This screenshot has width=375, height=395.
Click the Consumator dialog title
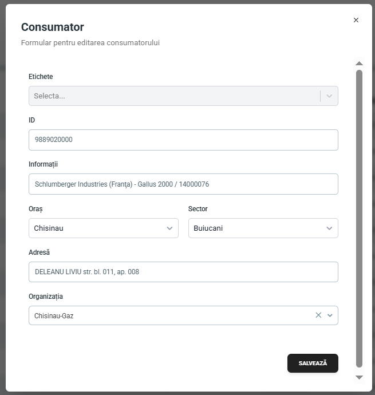pyautogui.click(x=53, y=27)
